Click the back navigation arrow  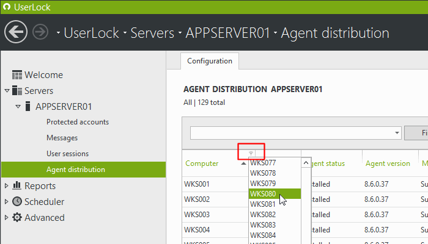pos(16,32)
